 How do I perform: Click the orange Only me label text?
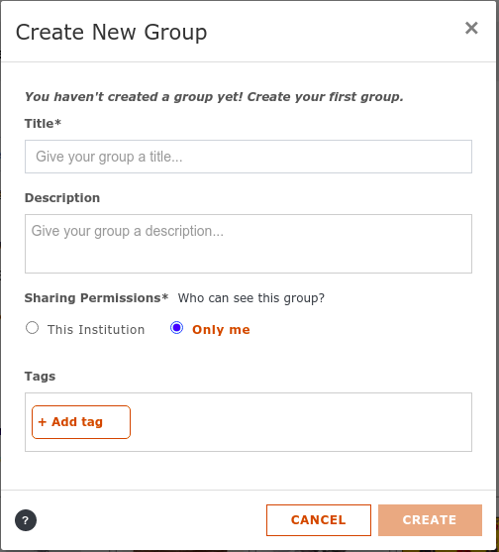[x=221, y=330]
